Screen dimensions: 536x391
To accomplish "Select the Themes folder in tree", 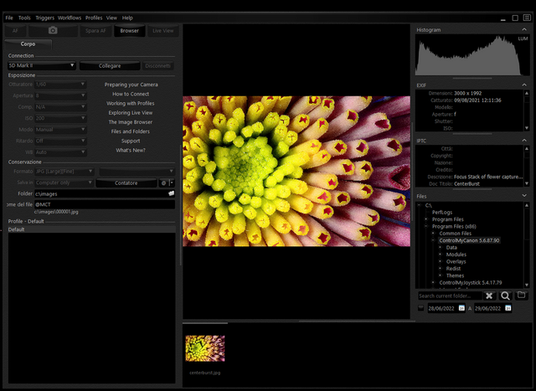I will point(455,275).
